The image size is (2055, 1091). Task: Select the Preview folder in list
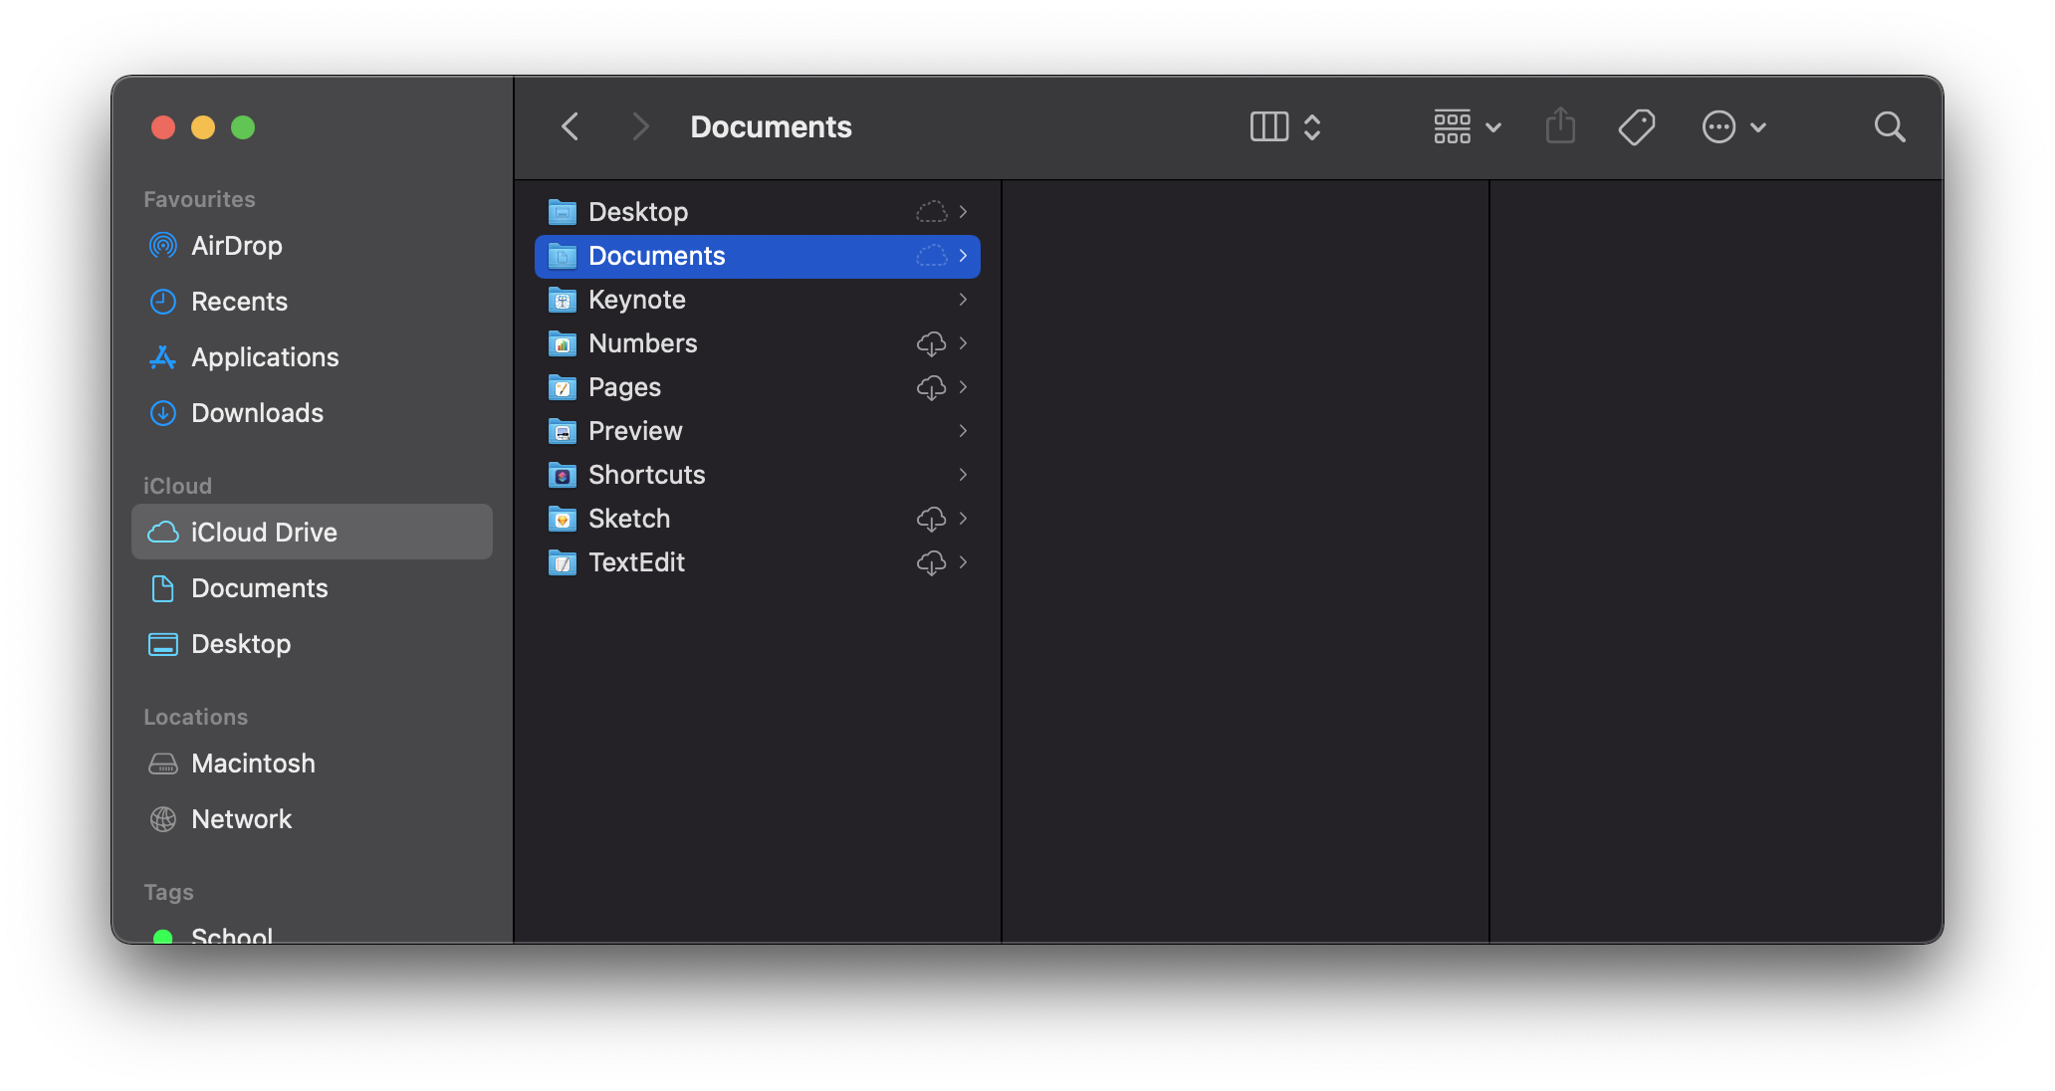coord(635,431)
